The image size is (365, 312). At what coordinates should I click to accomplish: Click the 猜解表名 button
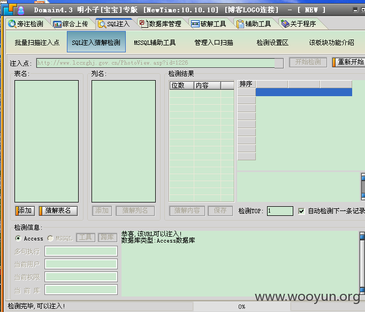(x=58, y=210)
